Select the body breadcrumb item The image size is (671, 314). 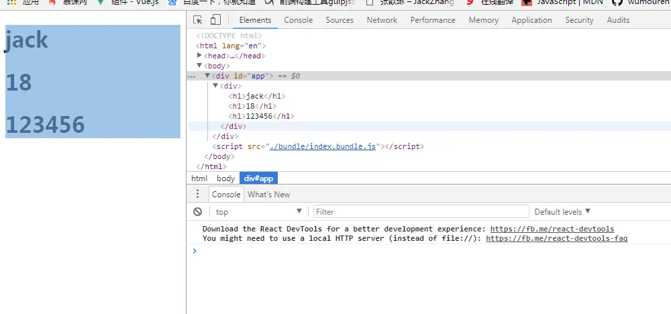(x=225, y=178)
